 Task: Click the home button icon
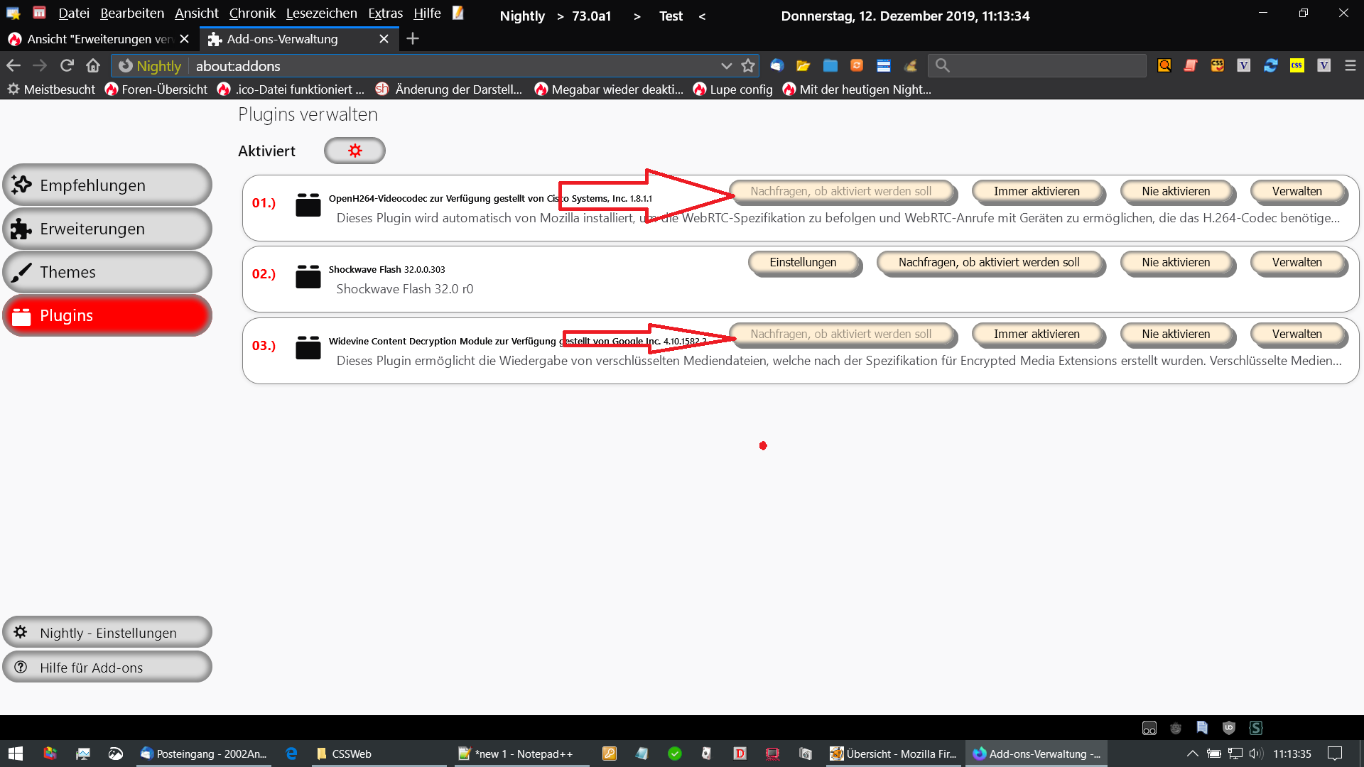tap(93, 65)
